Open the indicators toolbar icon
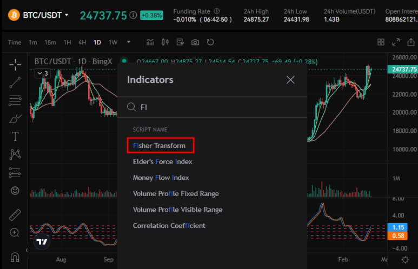The image size is (418, 269). tap(150, 42)
